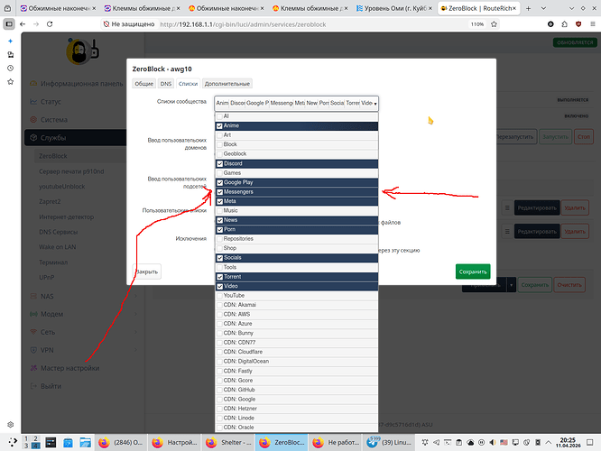Click the browser address bar URL
Screen dimensions: 601x451
click(243, 24)
